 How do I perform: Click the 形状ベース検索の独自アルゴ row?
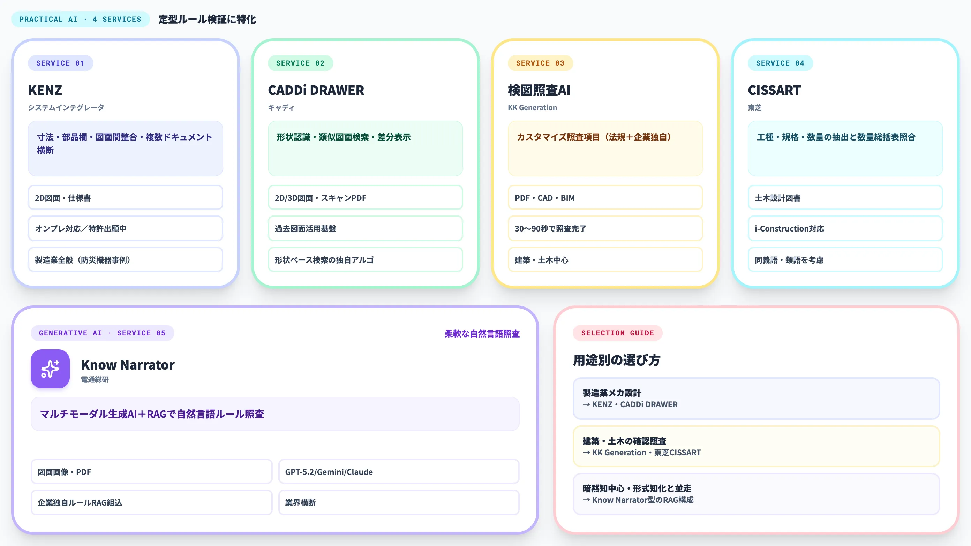(365, 260)
